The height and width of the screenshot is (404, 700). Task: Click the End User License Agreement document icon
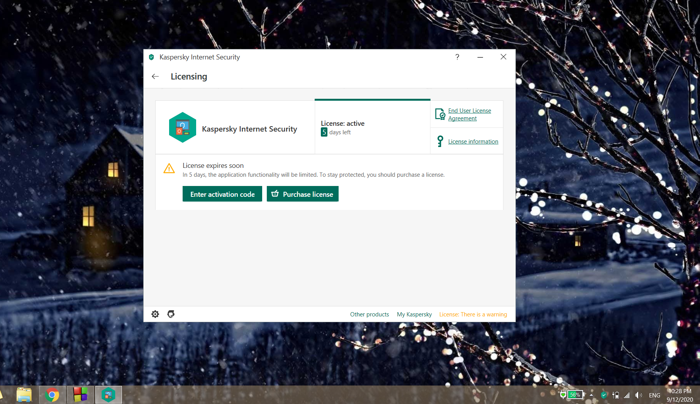[440, 114]
